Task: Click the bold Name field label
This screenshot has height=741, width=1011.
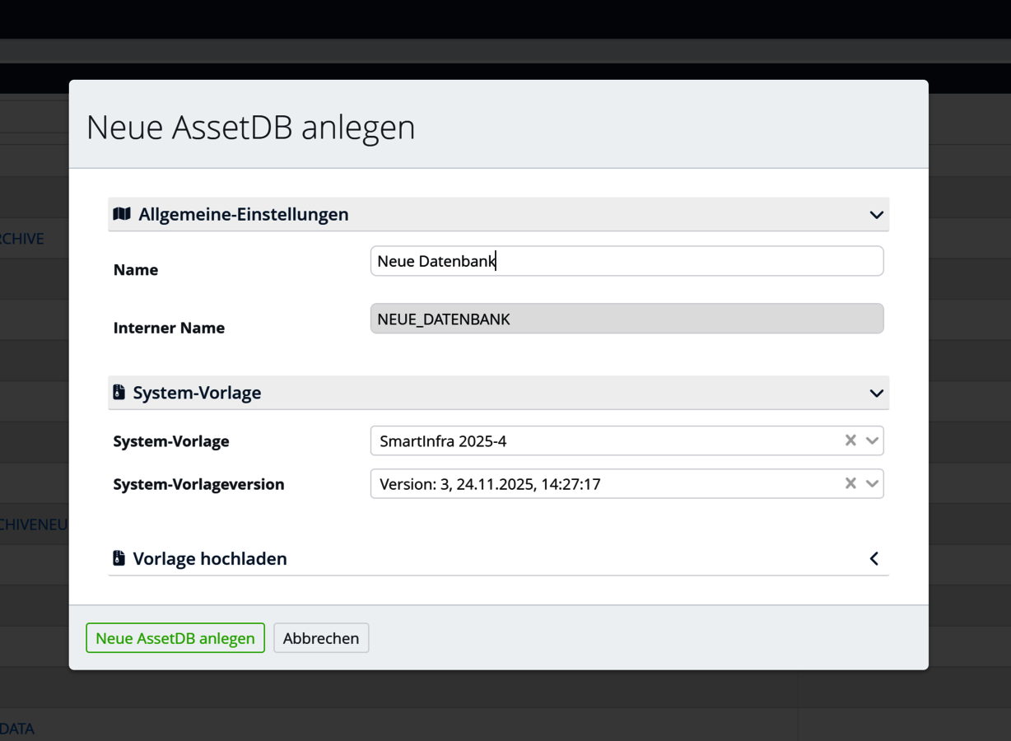Action: pyautogui.click(x=136, y=270)
